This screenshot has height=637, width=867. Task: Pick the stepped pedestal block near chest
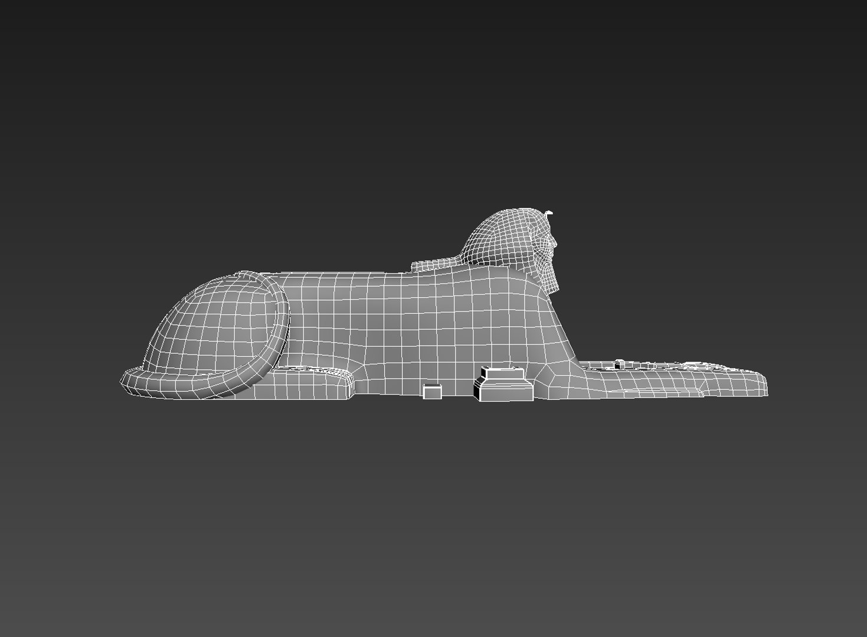[503, 384]
